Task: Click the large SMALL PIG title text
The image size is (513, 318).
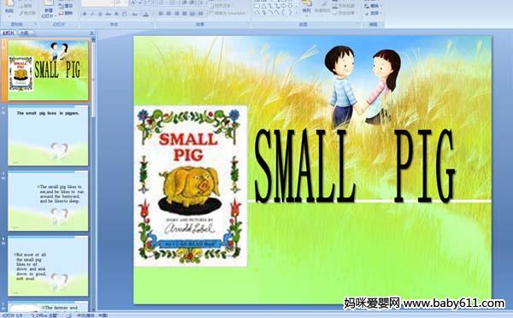Action: coord(355,165)
